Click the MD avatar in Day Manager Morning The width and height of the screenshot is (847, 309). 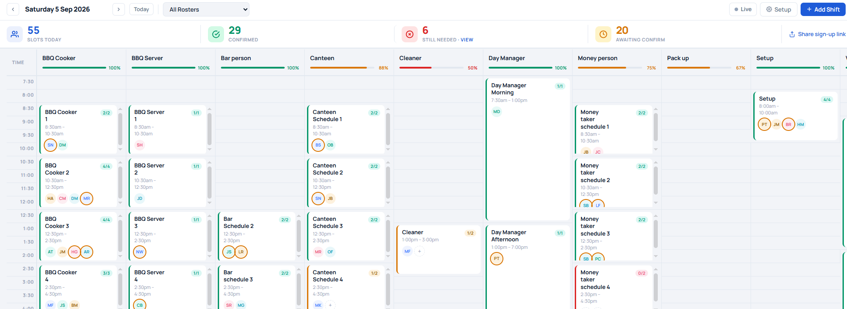497,112
